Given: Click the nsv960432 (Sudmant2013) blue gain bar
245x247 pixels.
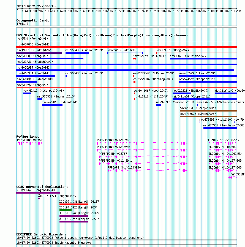Looking at the screenshot, I should 77,53.
